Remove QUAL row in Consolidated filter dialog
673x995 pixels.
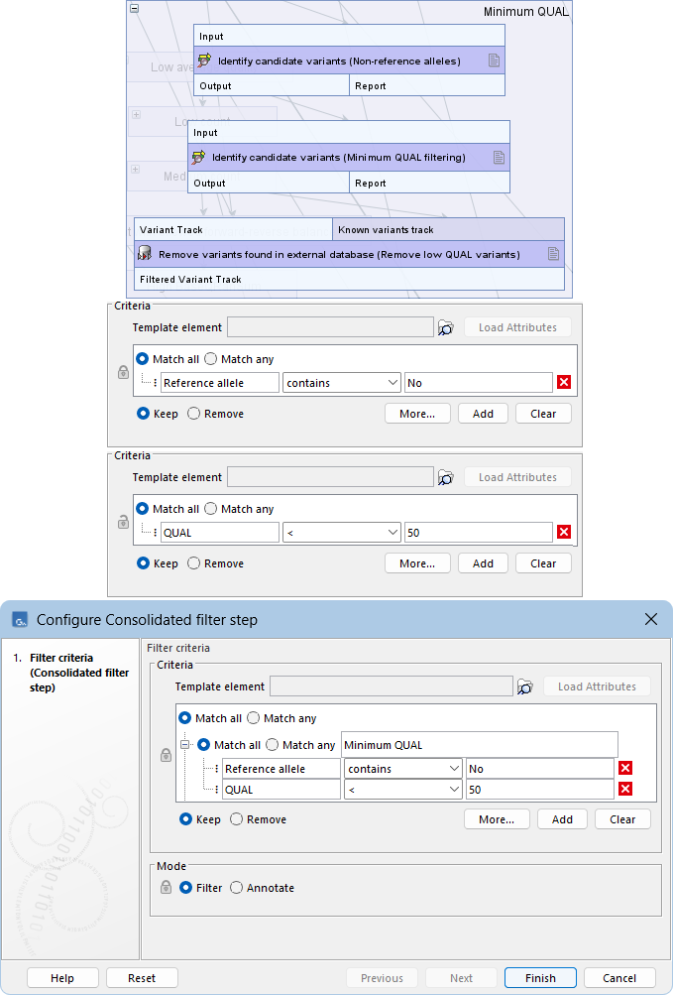(625, 789)
